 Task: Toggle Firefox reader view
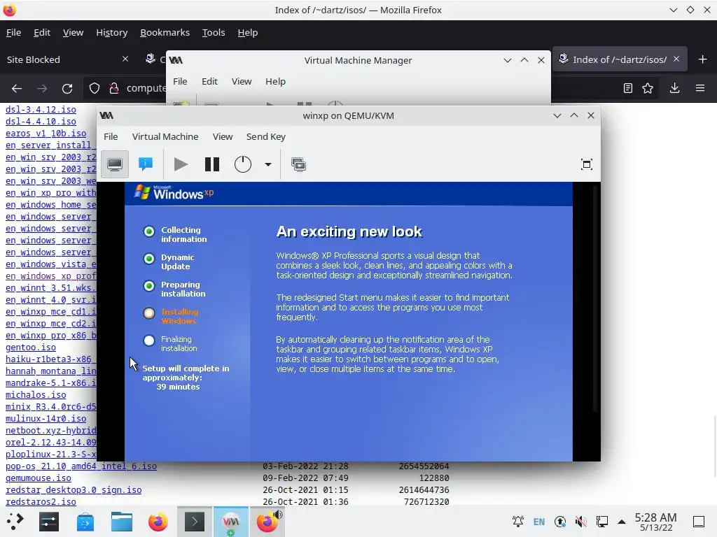[x=628, y=88]
